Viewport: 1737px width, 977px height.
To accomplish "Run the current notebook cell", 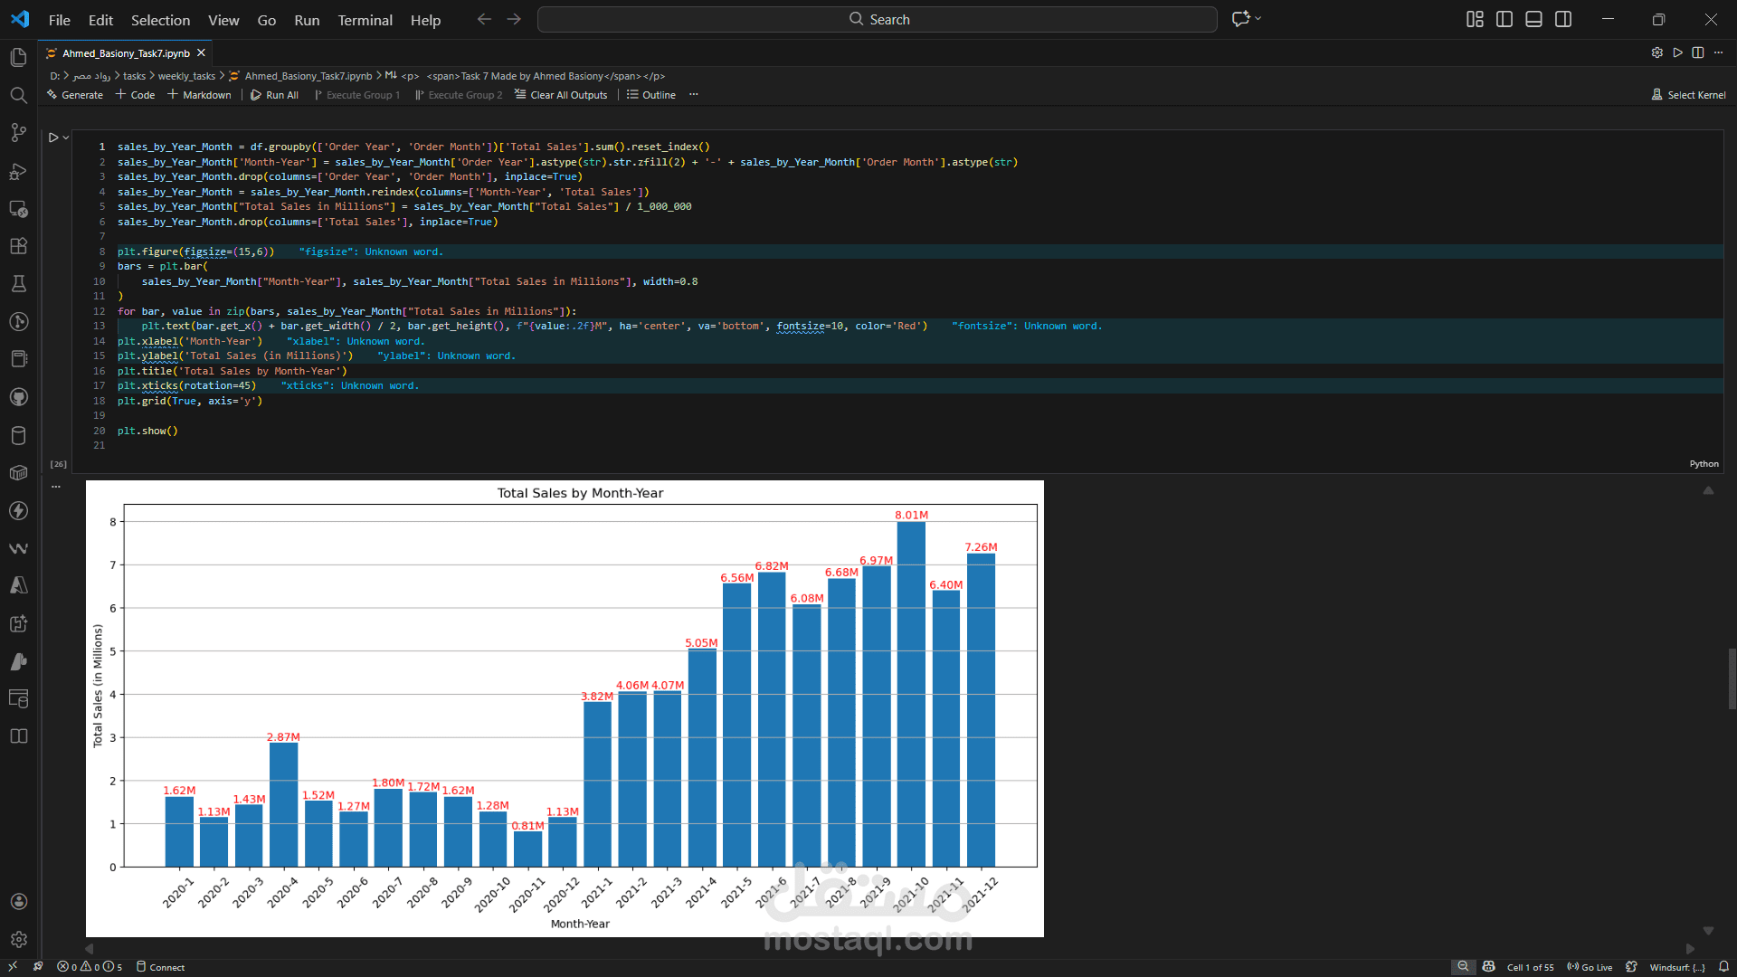I will [x=53, y=138].
